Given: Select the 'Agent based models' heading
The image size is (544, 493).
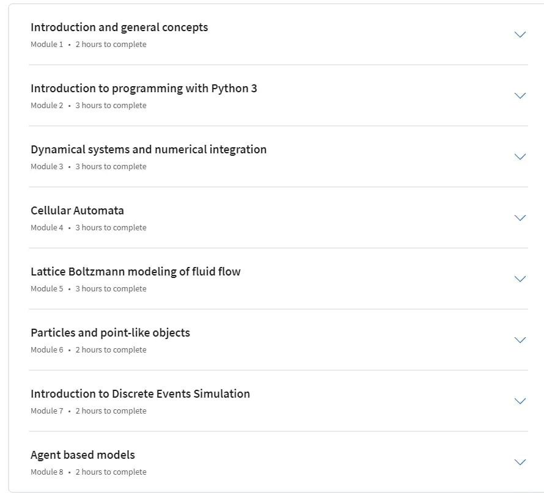Looking at the screenshot, I should click(x=83, y=455).
